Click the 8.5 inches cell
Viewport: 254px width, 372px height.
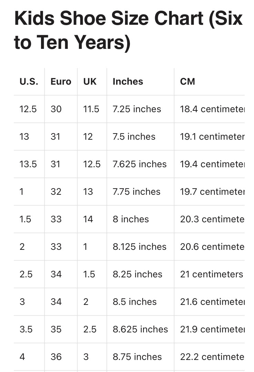(135, 302)
